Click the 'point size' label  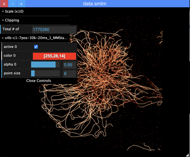12,73
